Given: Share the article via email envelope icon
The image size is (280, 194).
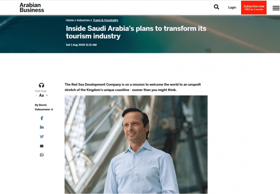Looking at the screenshot, I should click(x=42, y=146).
